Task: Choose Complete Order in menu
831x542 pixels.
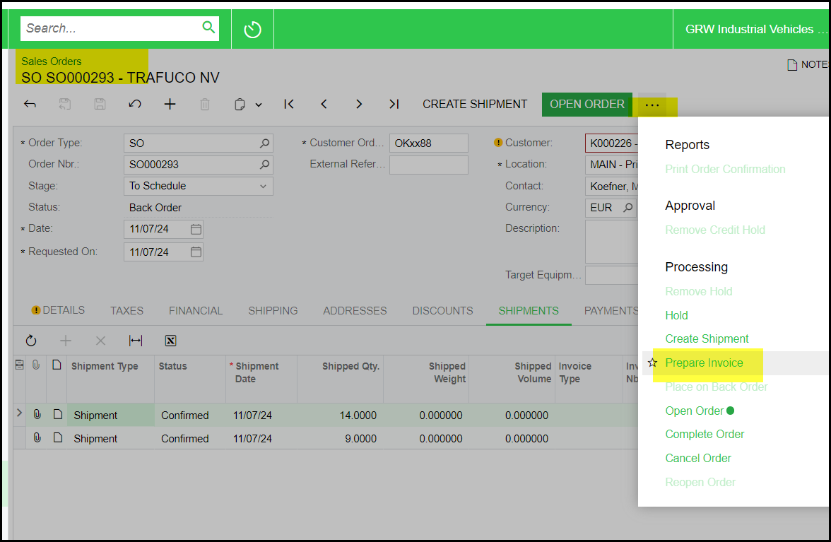Action: point(705,435)
